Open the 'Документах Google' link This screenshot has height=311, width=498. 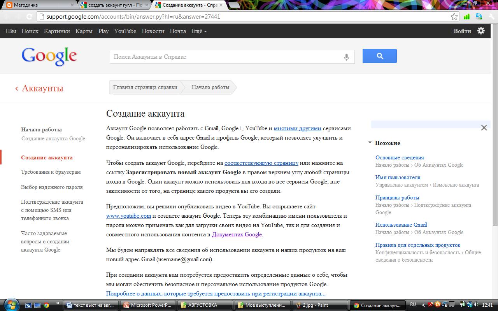237,234
